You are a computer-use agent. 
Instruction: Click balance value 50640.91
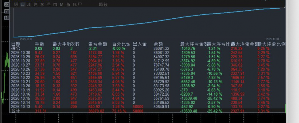(162, 107)
